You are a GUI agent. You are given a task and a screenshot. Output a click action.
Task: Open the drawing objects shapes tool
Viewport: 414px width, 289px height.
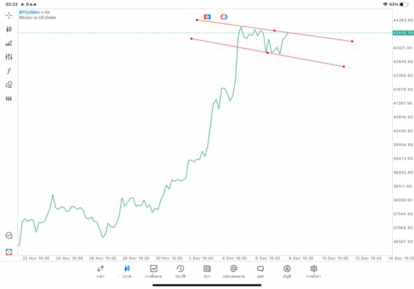[9, 85]
